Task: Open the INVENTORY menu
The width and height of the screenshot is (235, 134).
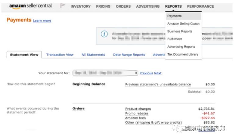Action: [81, 6]
